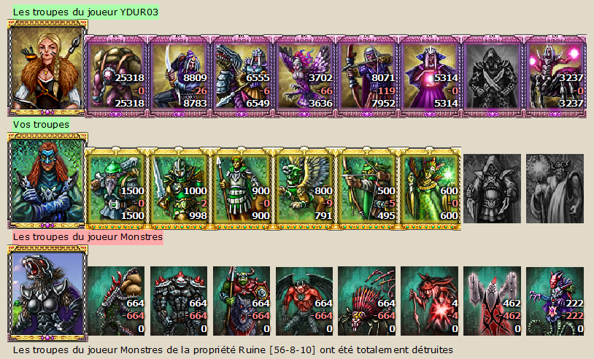Select YDUR03's troop card showing 25318
594x359 pixels.
pyautogui.click(x=116, y=76)
